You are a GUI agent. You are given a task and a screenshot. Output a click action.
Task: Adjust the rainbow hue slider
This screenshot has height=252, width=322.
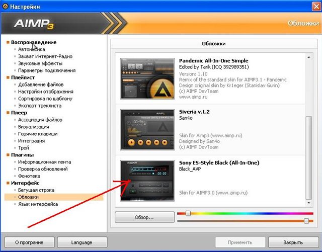188,214
